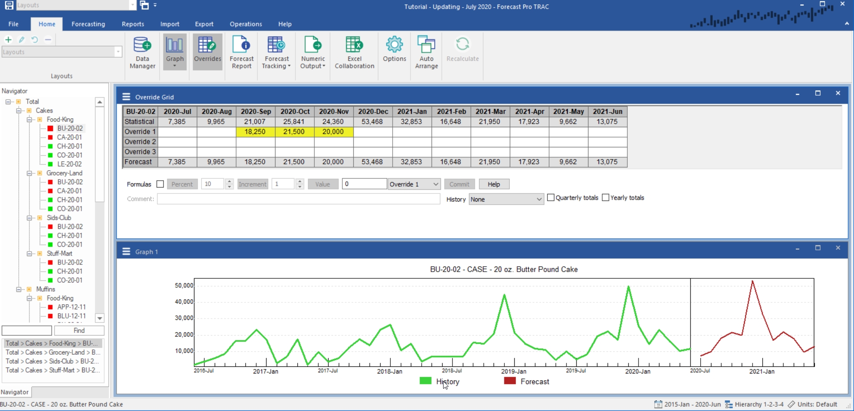Click the save icon in title bar

point(8,5)
